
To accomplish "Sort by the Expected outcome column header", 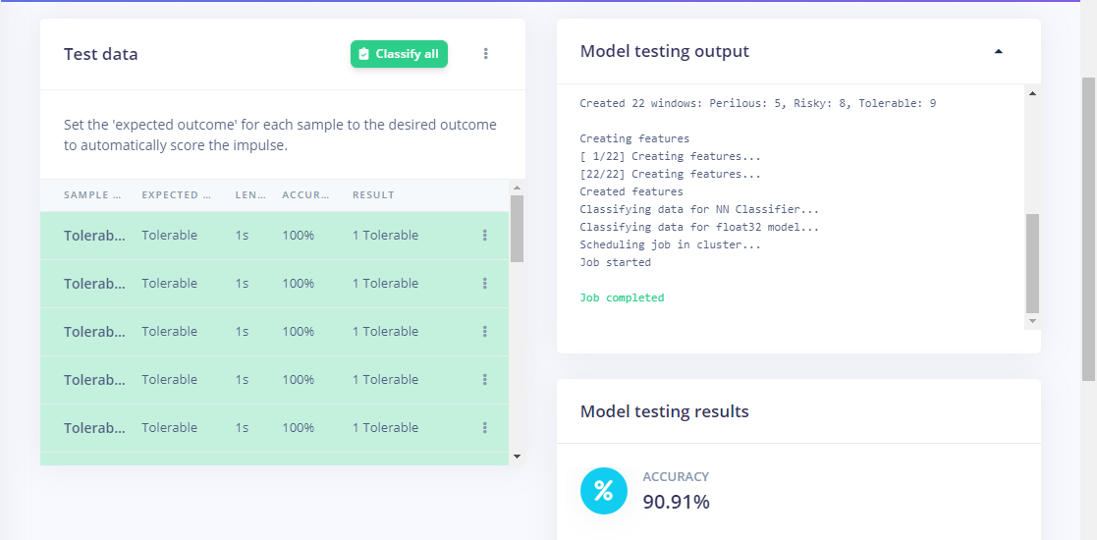I will point(176,195).
